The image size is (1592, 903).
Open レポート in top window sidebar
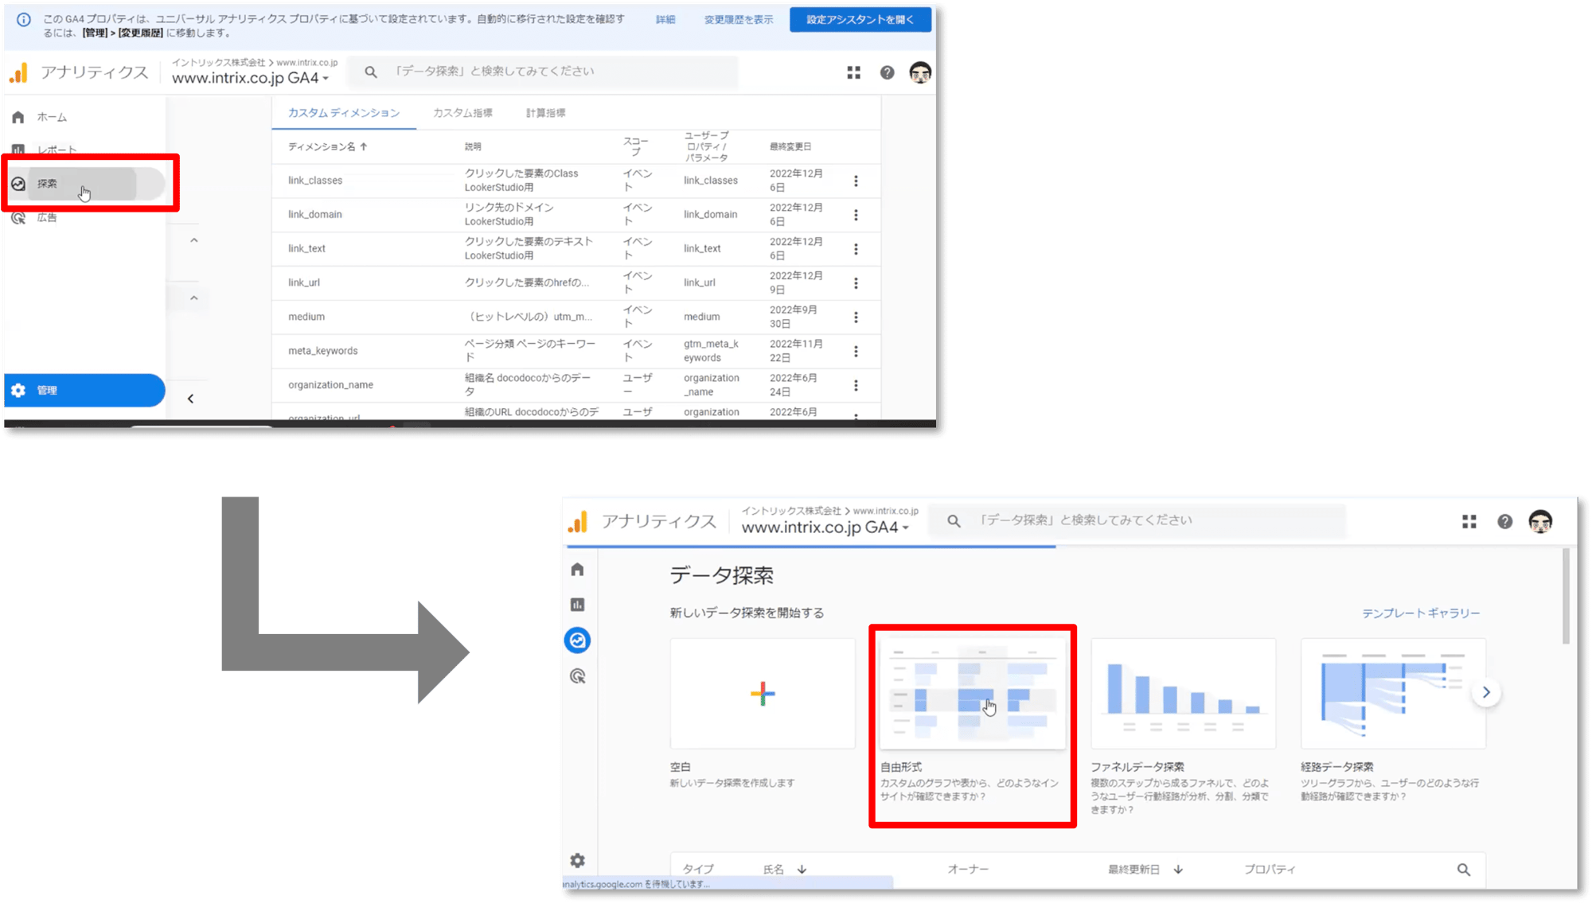56,150
